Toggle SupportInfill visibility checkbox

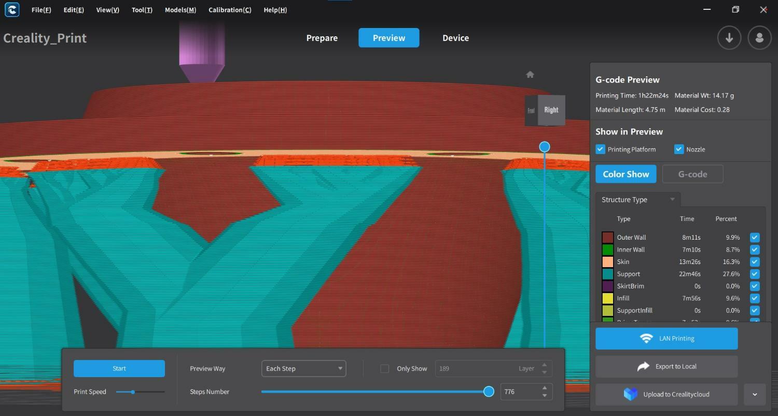click(x=755, y=311)
